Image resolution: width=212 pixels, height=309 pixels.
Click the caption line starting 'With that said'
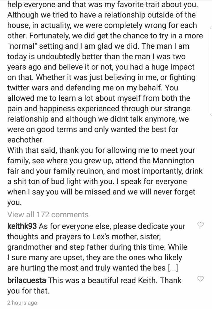[x=101, y=150]
